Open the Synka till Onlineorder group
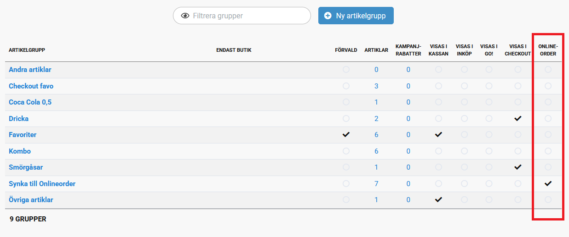 pyautogui.click(x=42, y=184)
